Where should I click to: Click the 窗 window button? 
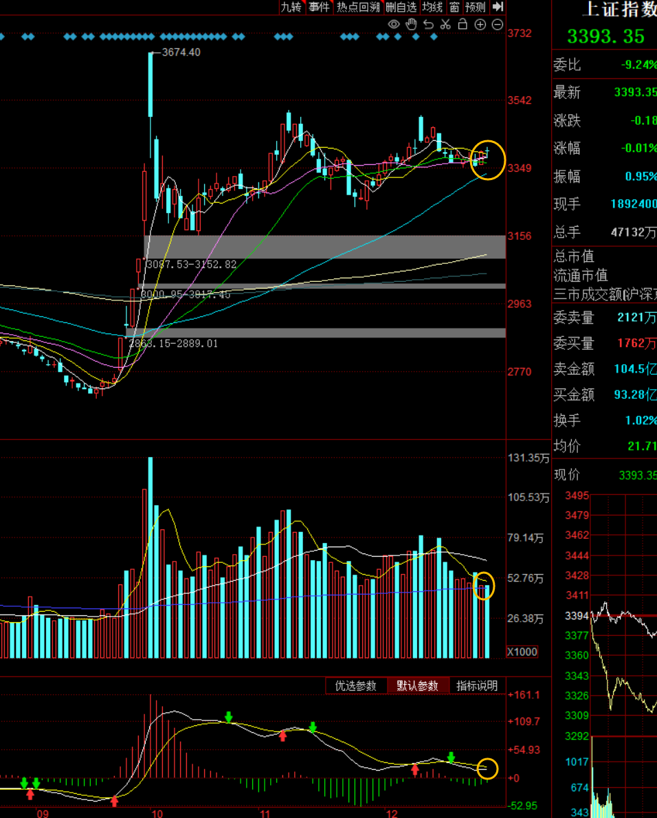click(454, 7)
